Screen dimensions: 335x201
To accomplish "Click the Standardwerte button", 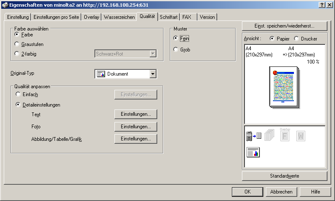I will point(284,176).
